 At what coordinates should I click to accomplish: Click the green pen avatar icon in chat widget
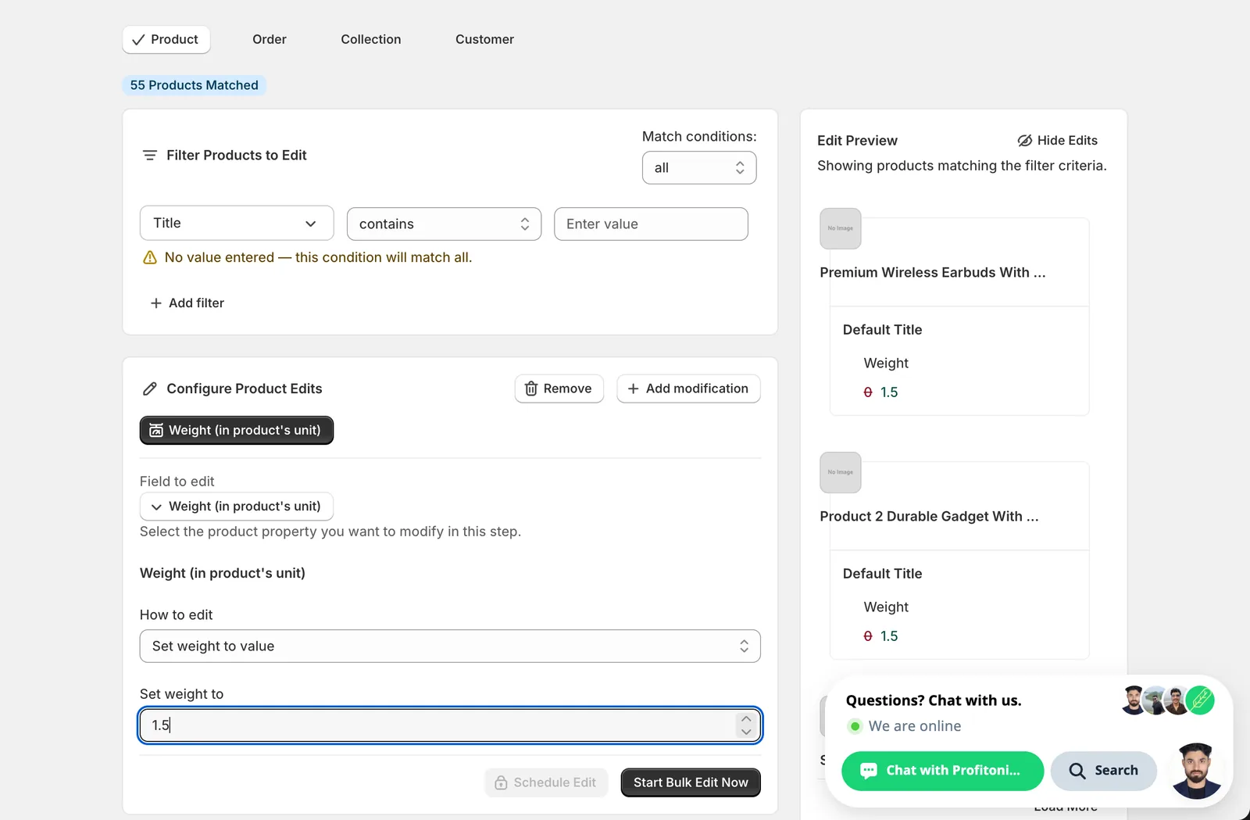(x=1200, y=700)
